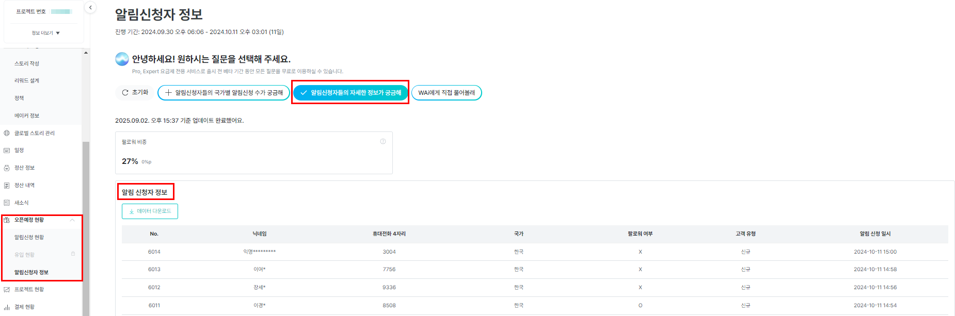Image resolution: width=955 pixels, height=316 pixels.
Task: Select the 국가별 알림신청 수가 궁금해 question chip
Action: [224, 93]
